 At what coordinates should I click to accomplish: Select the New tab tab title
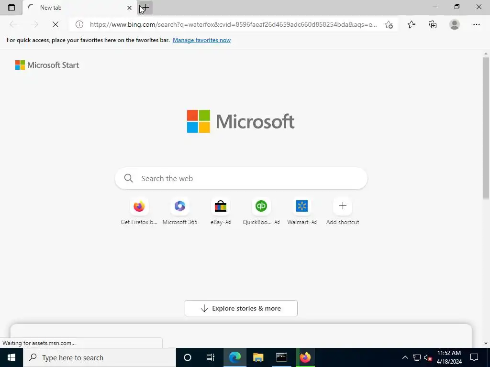click(51, 8)
